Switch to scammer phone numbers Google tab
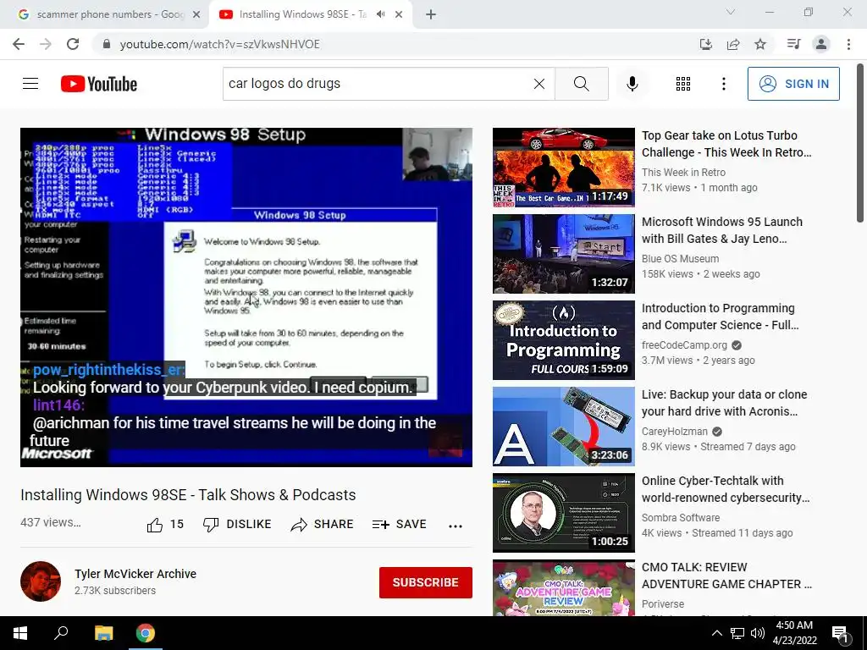The height and width of the screenshot is (650, 867). click(104, 14)
